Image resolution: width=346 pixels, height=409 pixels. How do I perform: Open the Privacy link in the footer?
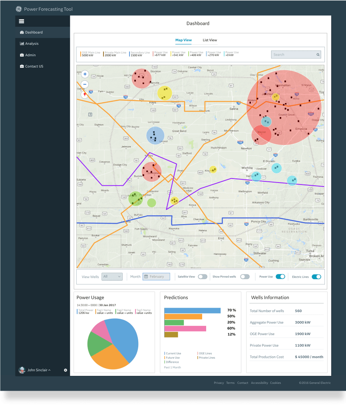point(219,383)
